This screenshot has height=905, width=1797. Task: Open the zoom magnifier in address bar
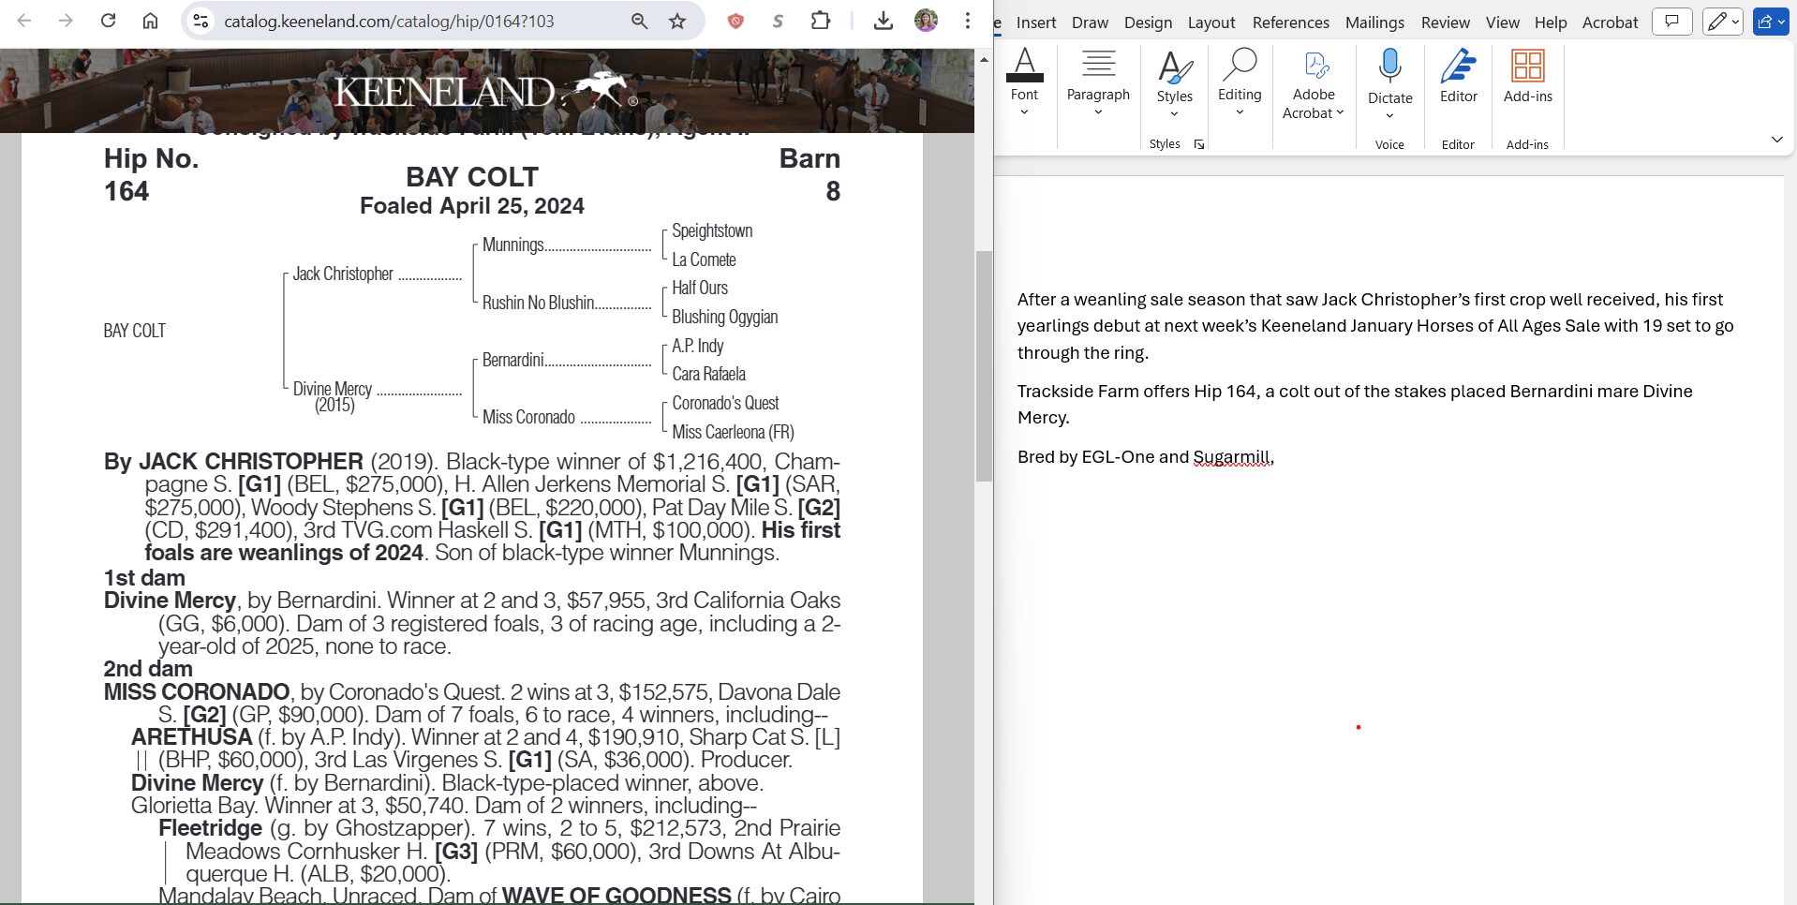(x=640, y=21)
